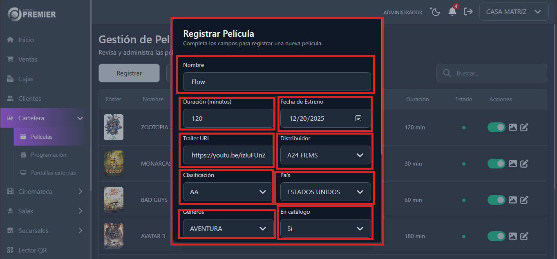Open the Ventas sidebar section
This screenshot has height=259, width=557.
point(28,59)
